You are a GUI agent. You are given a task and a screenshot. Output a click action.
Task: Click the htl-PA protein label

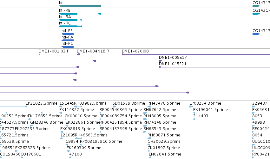pos(68,37)
